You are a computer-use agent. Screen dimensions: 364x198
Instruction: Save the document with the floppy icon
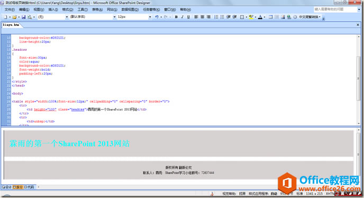click(x=24, y=17)
